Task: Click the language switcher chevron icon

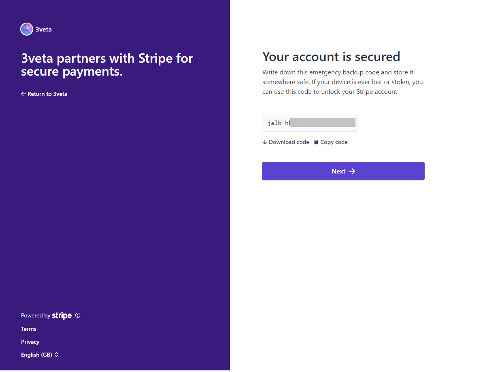Action: 56,355
